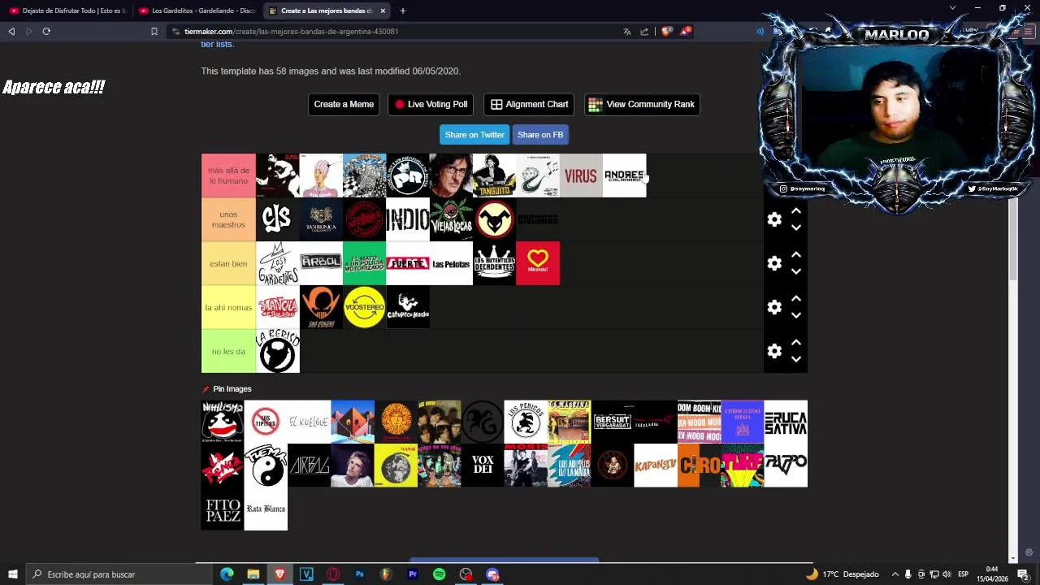
Task: Select the Arbol band image
Action: tap(321, 263)
